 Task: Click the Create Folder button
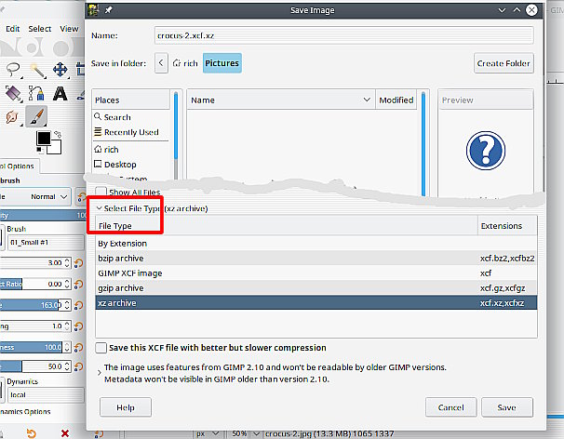[x=504, y=63]
